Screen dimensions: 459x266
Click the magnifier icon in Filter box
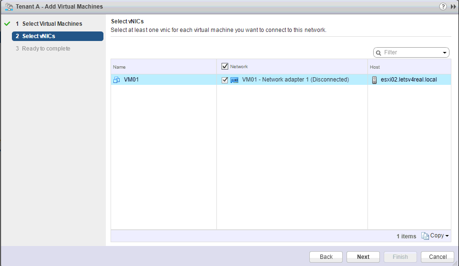click(379, 53)
